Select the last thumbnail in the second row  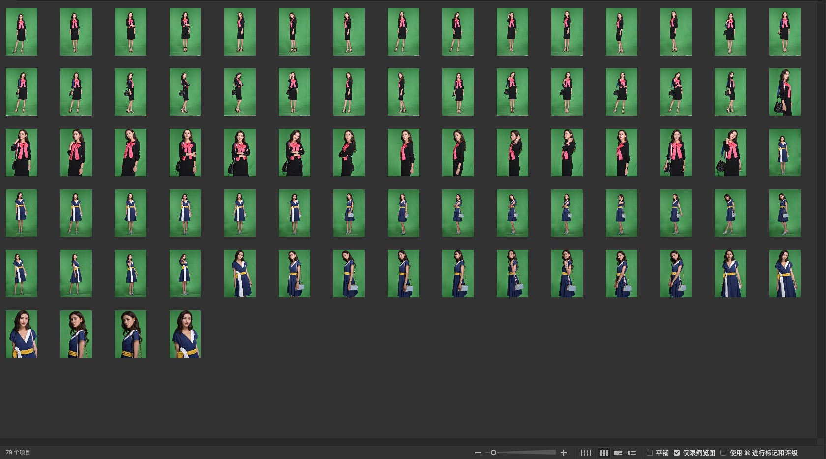[x=785, y=92]
